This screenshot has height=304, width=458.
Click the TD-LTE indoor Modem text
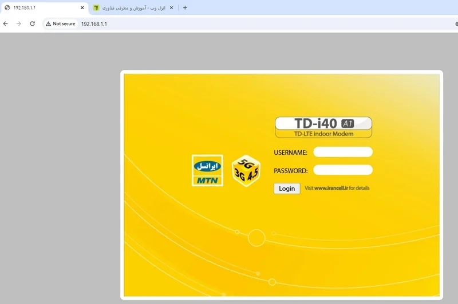[323, 134]
